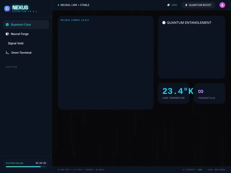Viewport: 231px width, 173px height.
Task: Click the System Online label
Action: 15,163
